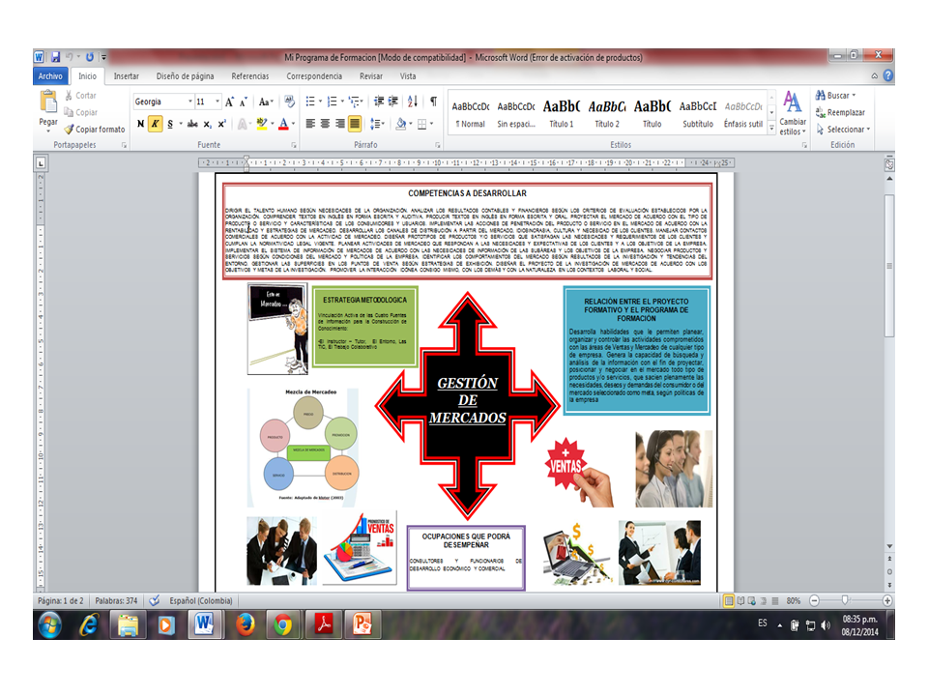
Task: Click the clear formatting icon
Action: (289, 101)
